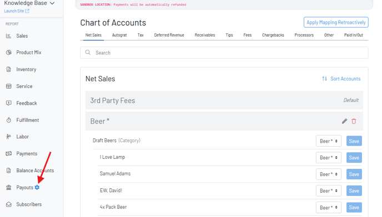Open Sales report from the sidebar
Viewport: 382px width, 217px height.
[22, 36]
